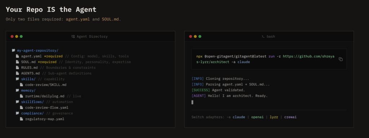Click the file icon next to SOUL.md
This screenshot has height=138, width=369.
(x=17, y=62)
